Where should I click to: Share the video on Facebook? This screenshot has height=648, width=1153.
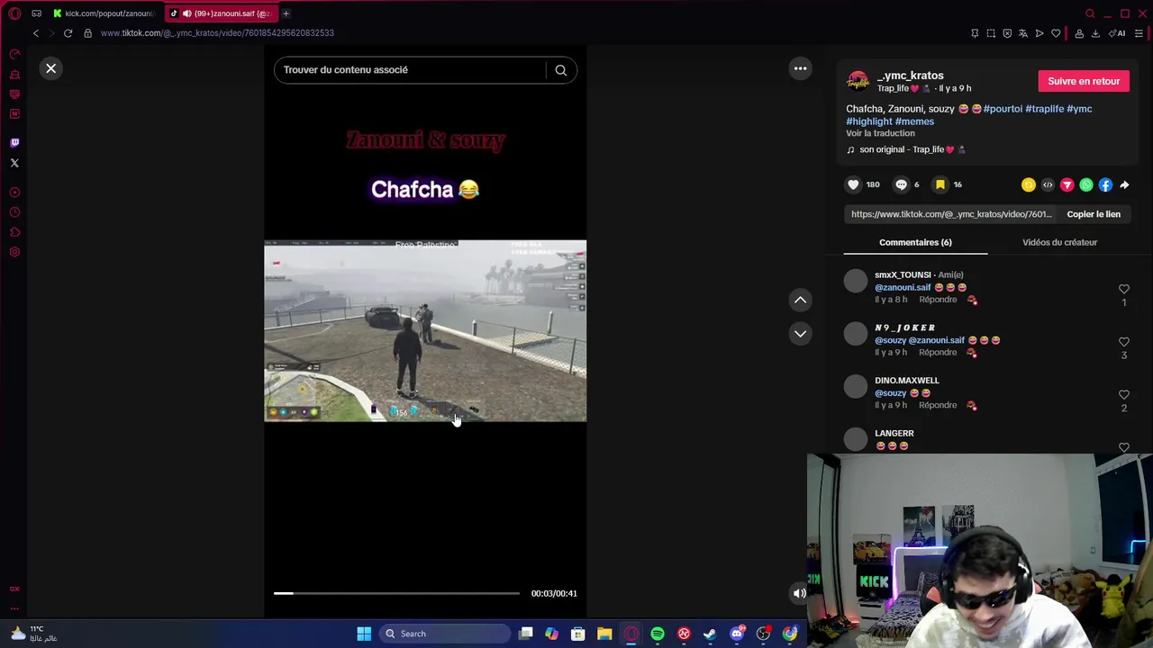coord(1105,184)
